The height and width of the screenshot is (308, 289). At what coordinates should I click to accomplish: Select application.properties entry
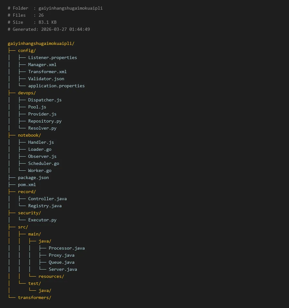(56, 86)
